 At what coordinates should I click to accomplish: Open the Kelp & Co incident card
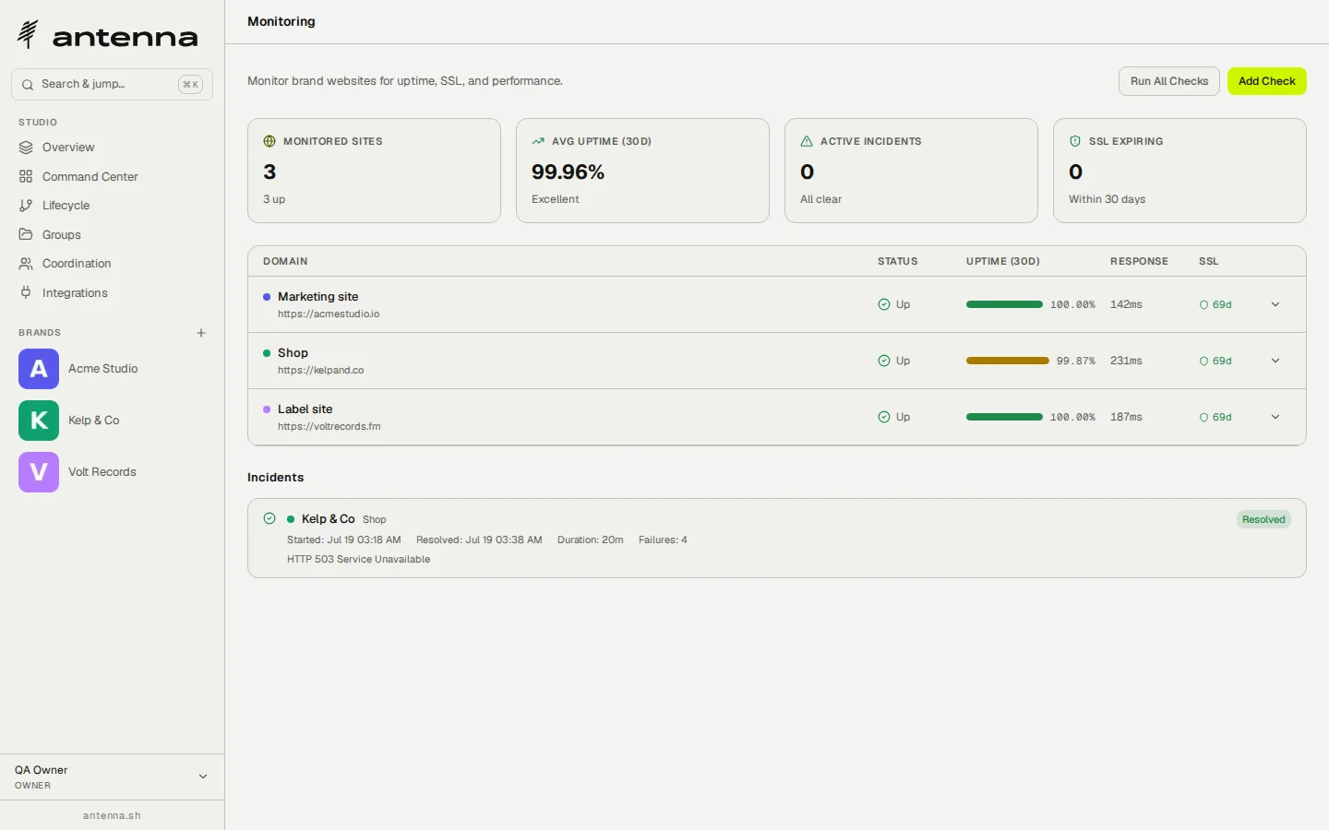tap(777, 539)
